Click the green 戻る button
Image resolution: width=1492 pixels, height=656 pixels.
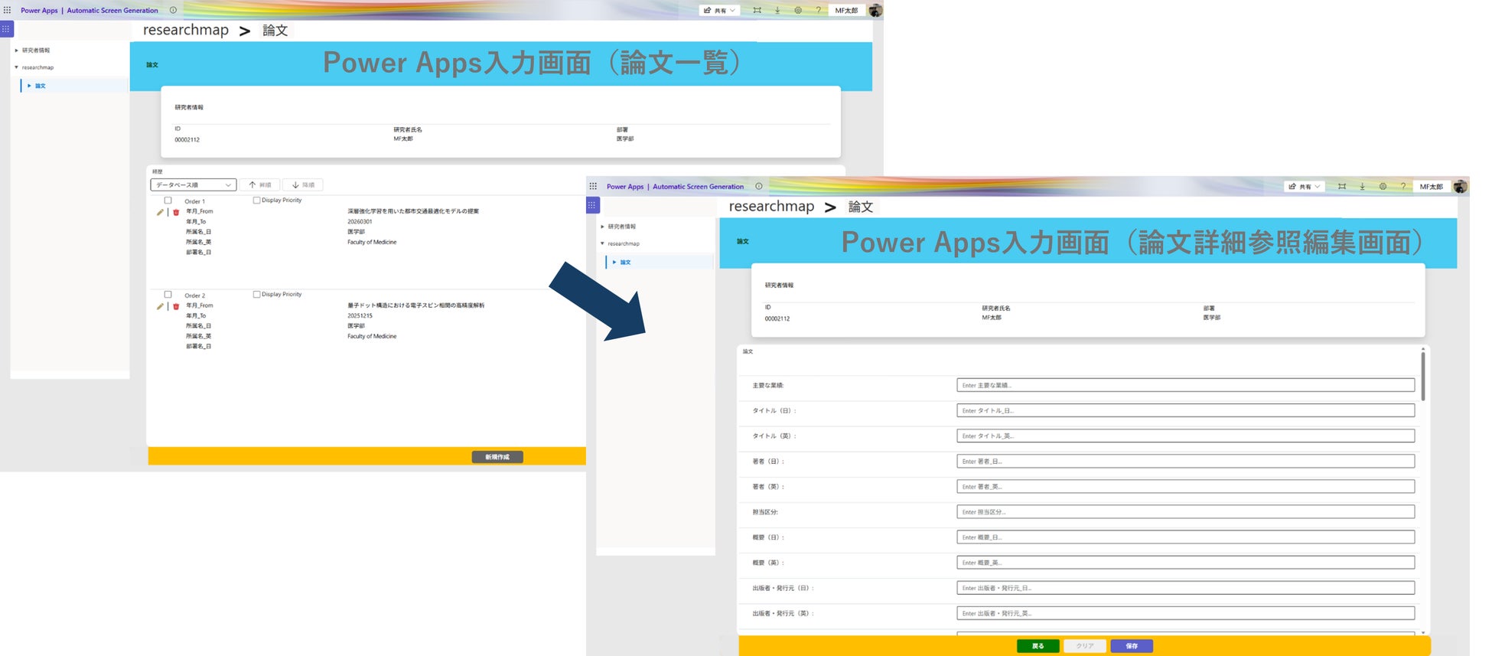(1038, 646)
